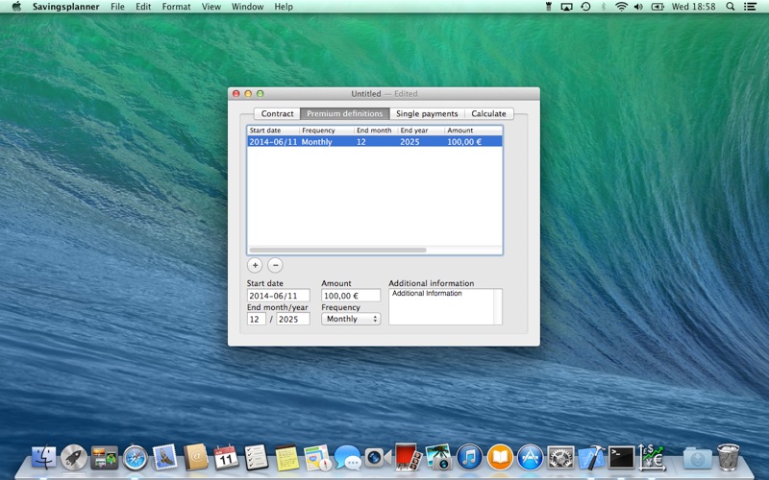Open the Mail stamp icon in dock
769x480 pixels.
click(164, 458)
